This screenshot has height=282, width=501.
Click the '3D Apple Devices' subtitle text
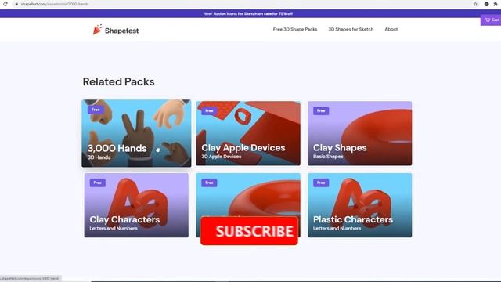point(222,157)
